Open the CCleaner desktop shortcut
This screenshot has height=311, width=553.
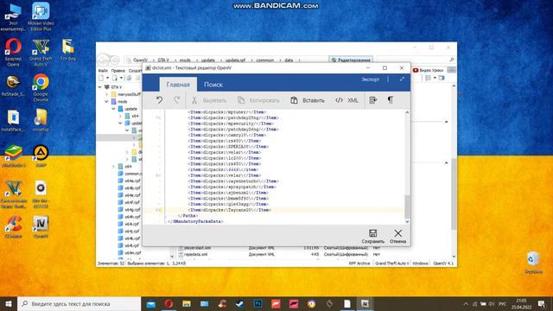[x=13, y=226]
